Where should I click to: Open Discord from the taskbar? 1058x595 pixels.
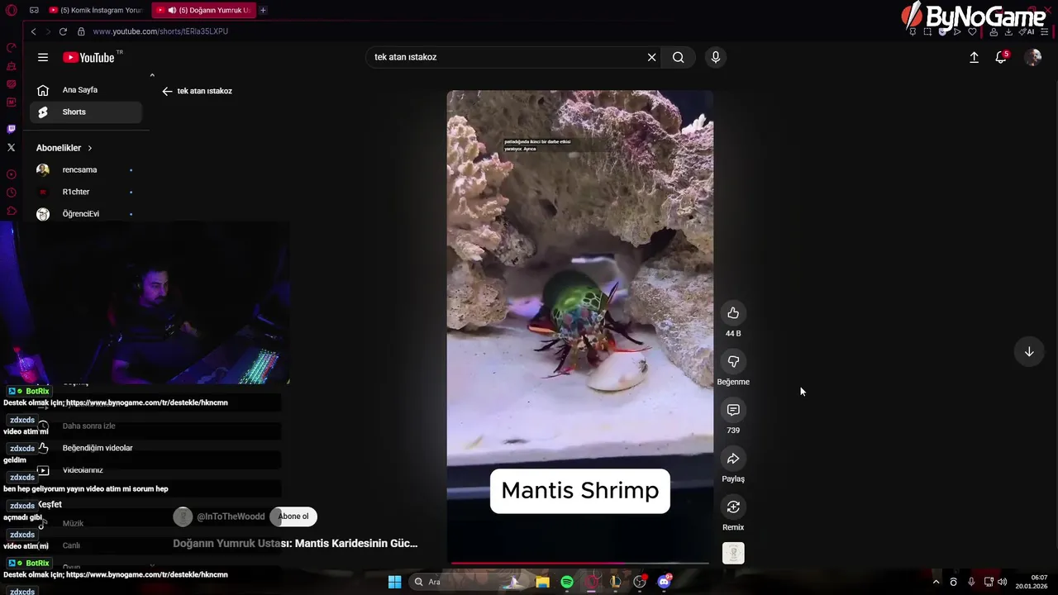tap(664, 582)
